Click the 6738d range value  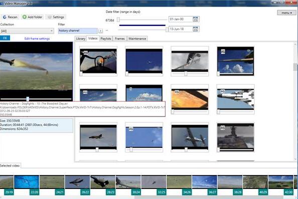click(x=110, y=20)
